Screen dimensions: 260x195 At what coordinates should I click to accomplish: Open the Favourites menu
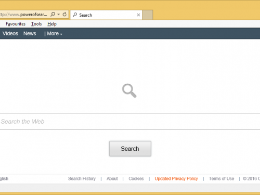point(16,24)
